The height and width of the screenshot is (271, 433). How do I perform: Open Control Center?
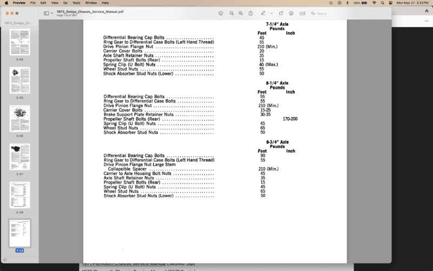click(x=391, y=3)
